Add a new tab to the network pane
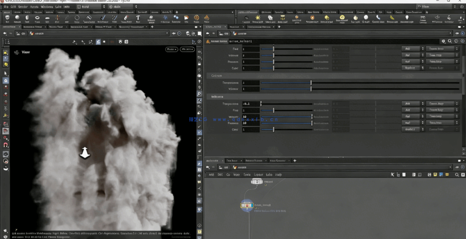This screenshot has height=239, width=466. pos(295,161)
